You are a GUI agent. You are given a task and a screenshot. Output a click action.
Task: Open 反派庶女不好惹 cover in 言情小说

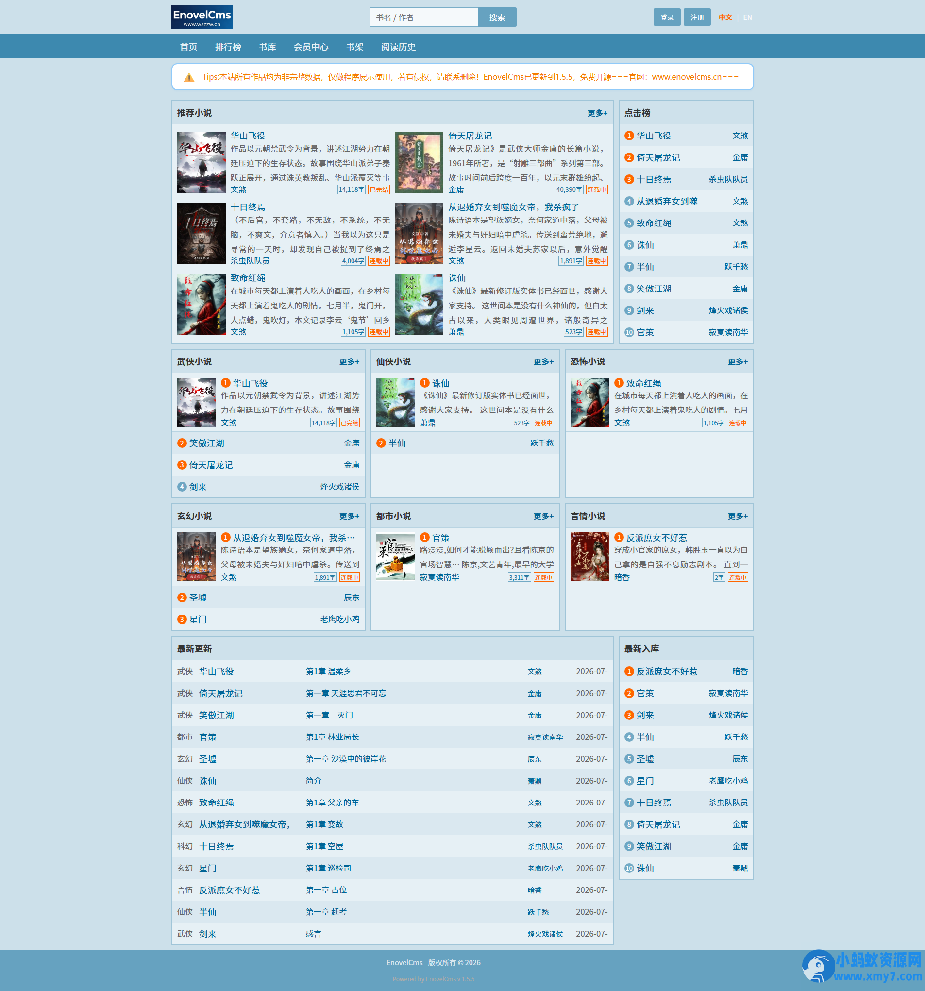coord(589,556)
